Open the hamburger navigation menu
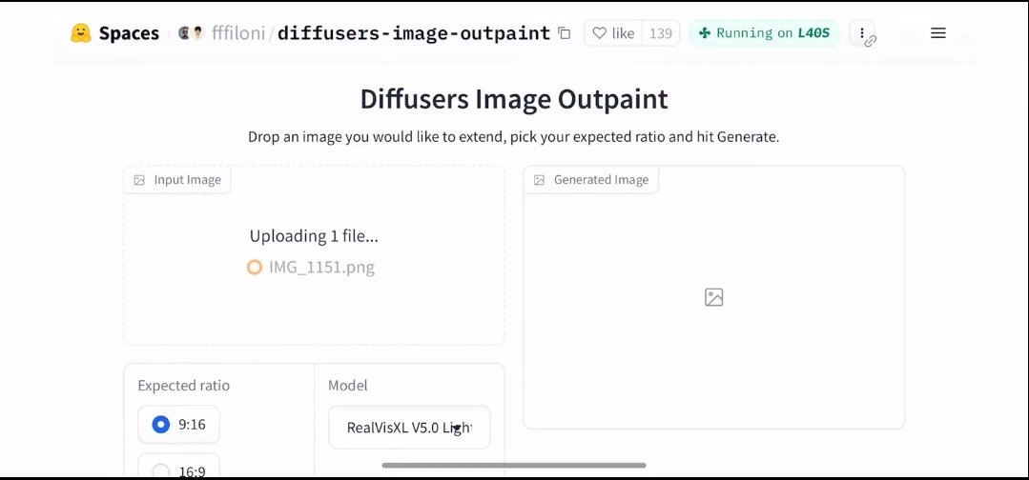Screen dimensions: 1029x480 [938, 32]
